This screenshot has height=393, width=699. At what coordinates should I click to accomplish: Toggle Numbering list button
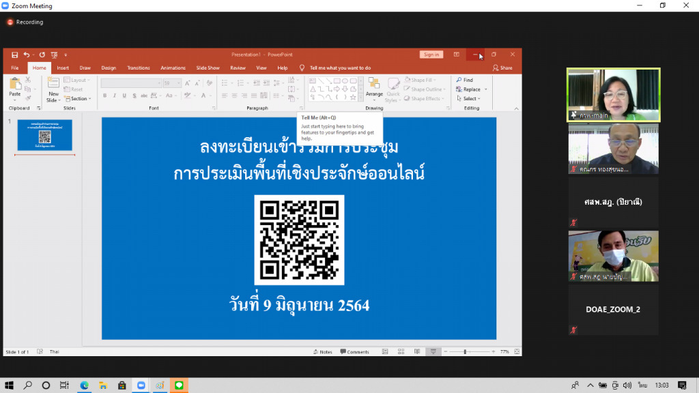(242, 83)
